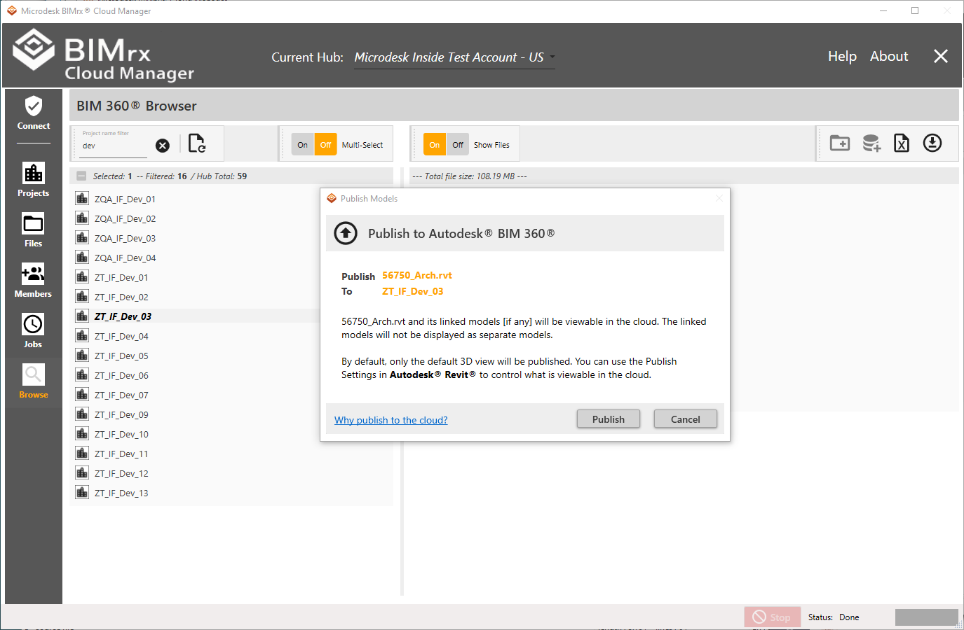Click the refresh projects icon
This screenshot has height=630, width=964.
point(197,144)
